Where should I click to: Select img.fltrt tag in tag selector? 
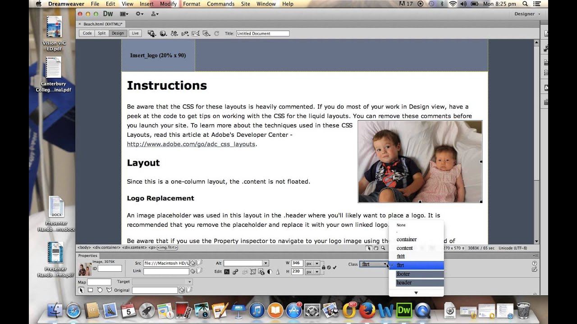coord(167,247)
